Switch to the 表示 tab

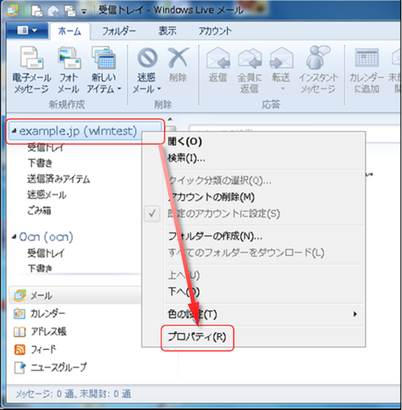pos(168,31)
